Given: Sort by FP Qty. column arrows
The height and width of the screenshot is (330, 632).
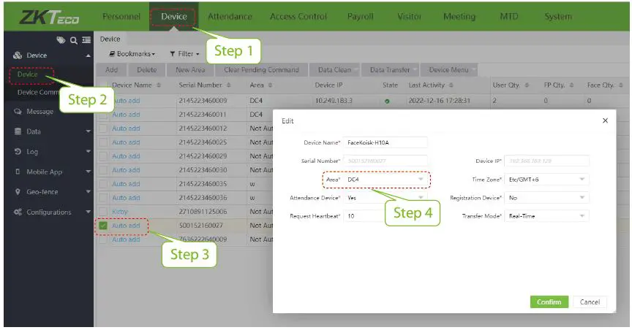Looking at the screenshot, I should point(571,85).
